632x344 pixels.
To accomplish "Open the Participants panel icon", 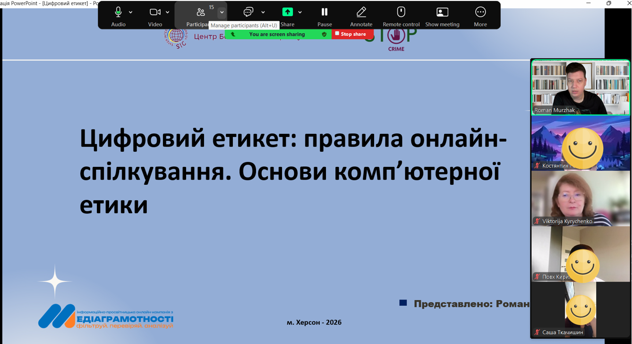I will pyautogui.click(x=201, y=12).
